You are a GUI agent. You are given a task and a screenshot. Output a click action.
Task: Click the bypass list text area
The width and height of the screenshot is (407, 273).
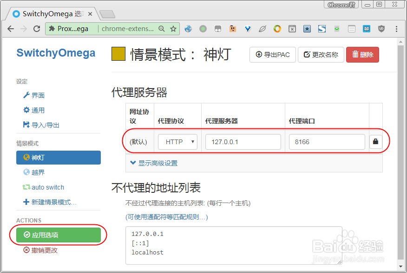(x=234, y=245)
